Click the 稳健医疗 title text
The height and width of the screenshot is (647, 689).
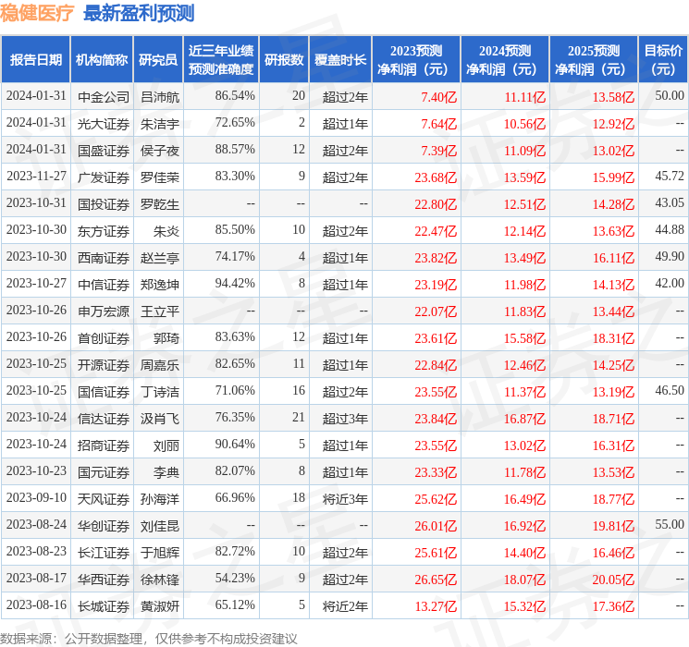[x=37, y=13]
